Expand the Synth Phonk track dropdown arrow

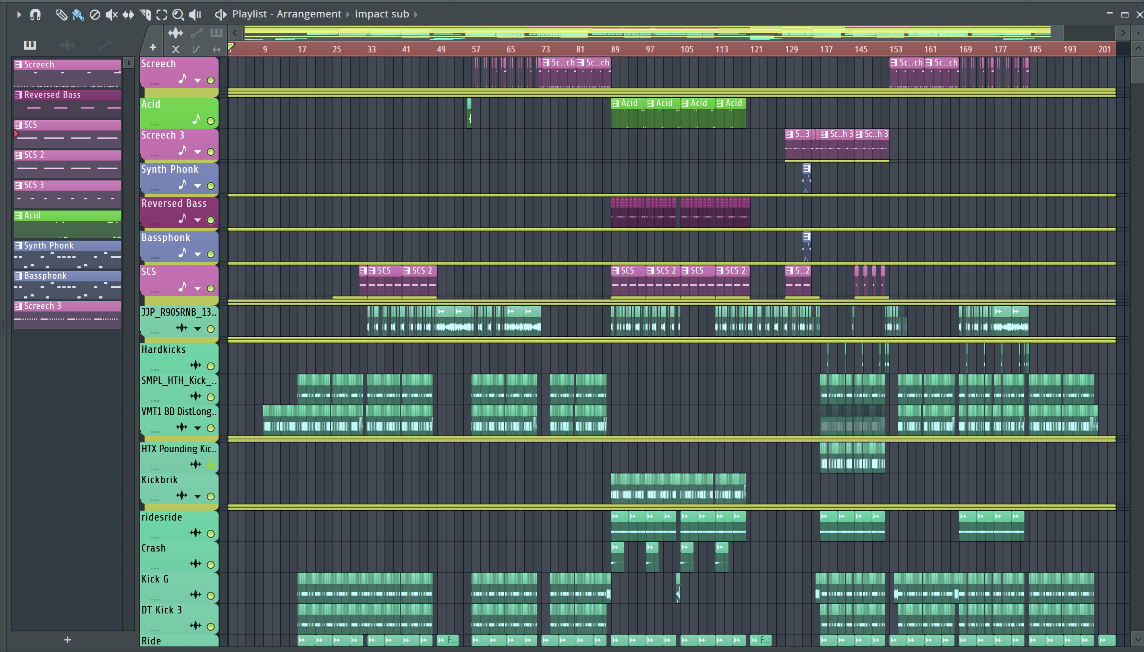197,186
